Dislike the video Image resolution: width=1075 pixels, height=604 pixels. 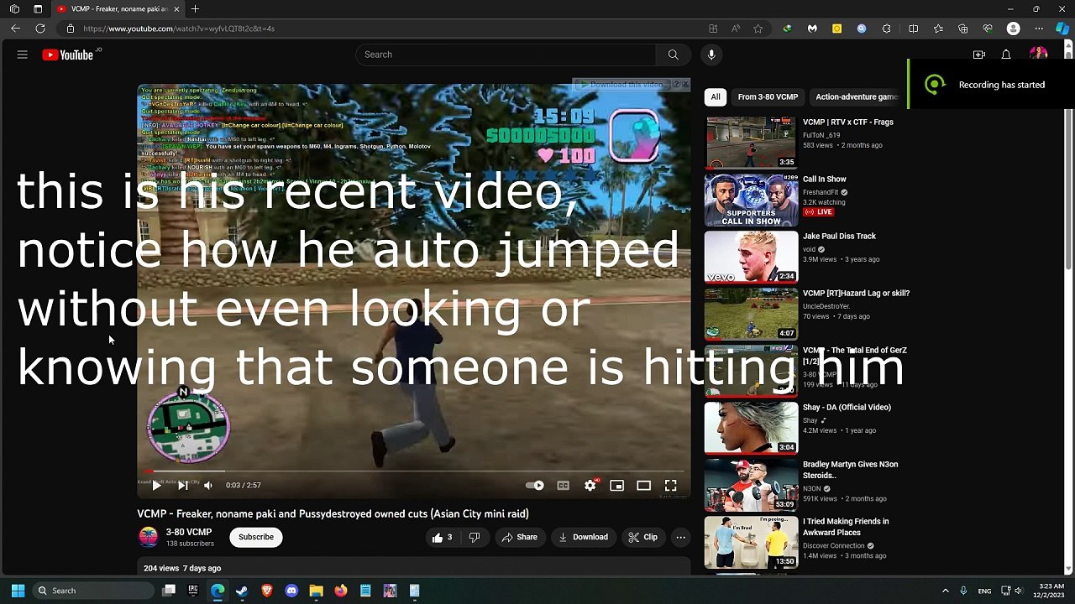point(475,537)
